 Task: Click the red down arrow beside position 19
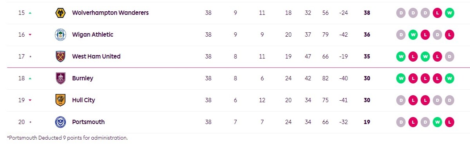coord(30,100)
